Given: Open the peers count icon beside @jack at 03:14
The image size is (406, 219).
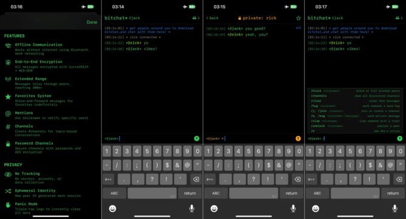Looking at the screenshot, I should [196, 18].
